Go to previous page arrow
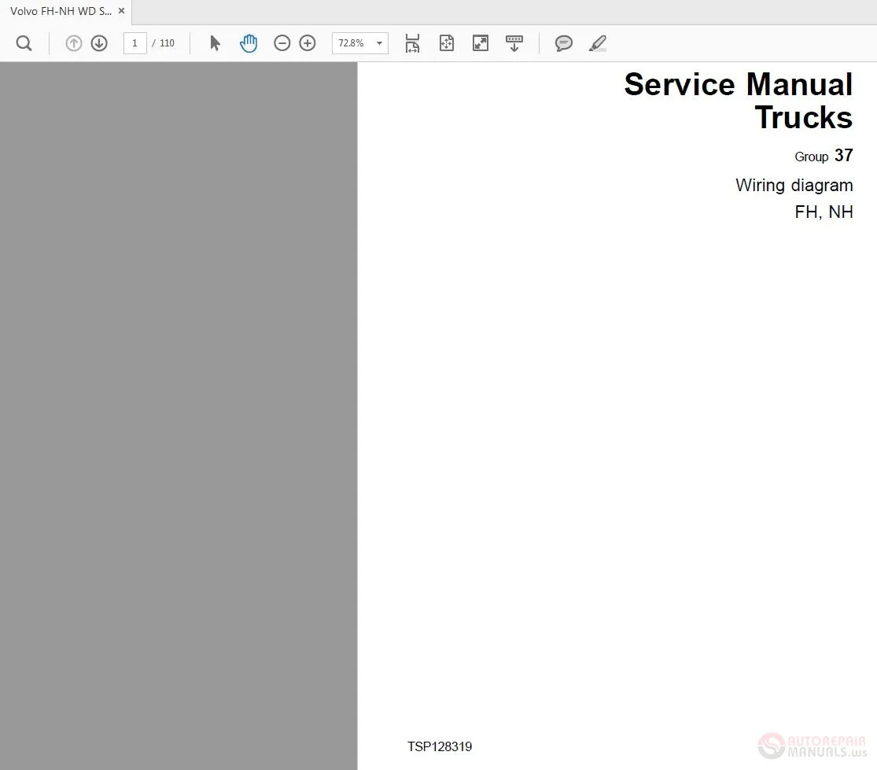 click(x=73, y=43)
